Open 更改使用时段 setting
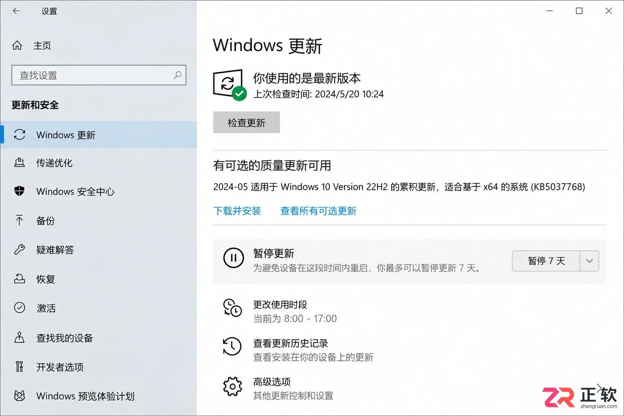The width and height of the screenshot is (624, 416). pyautogui.click(x=280, y=305)
